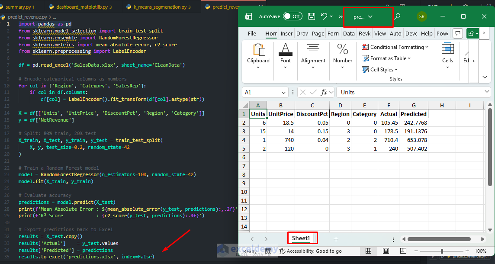The height and width of the screenshot is (264, 495).
Task: Select column header G
Action: (x=414, y=105)
